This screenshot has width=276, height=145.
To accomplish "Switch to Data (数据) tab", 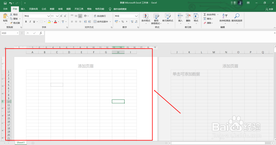I will 52,9.
